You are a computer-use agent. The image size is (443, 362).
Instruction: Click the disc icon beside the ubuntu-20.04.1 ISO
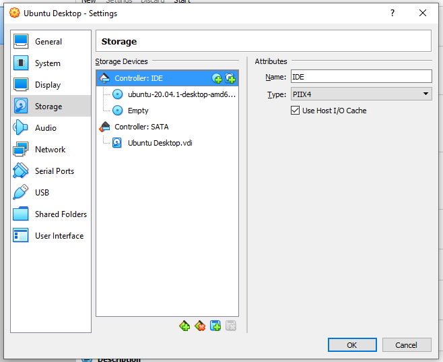118,94
